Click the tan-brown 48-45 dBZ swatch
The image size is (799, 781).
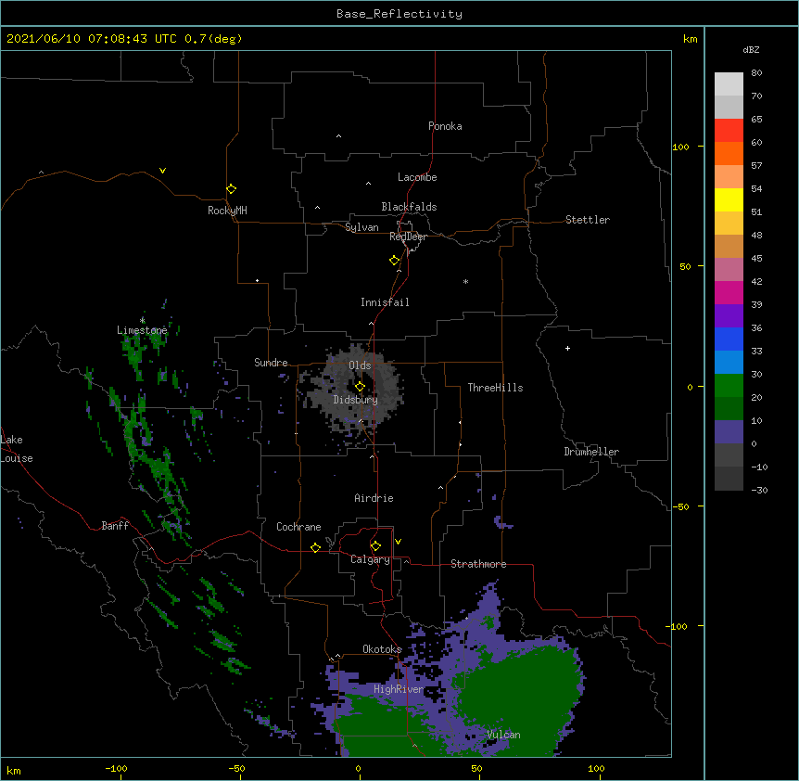click(x=729, y=246)
